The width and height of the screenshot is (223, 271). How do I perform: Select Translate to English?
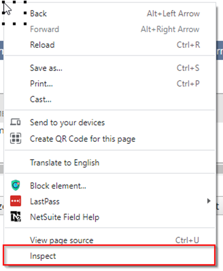(110, 163)
